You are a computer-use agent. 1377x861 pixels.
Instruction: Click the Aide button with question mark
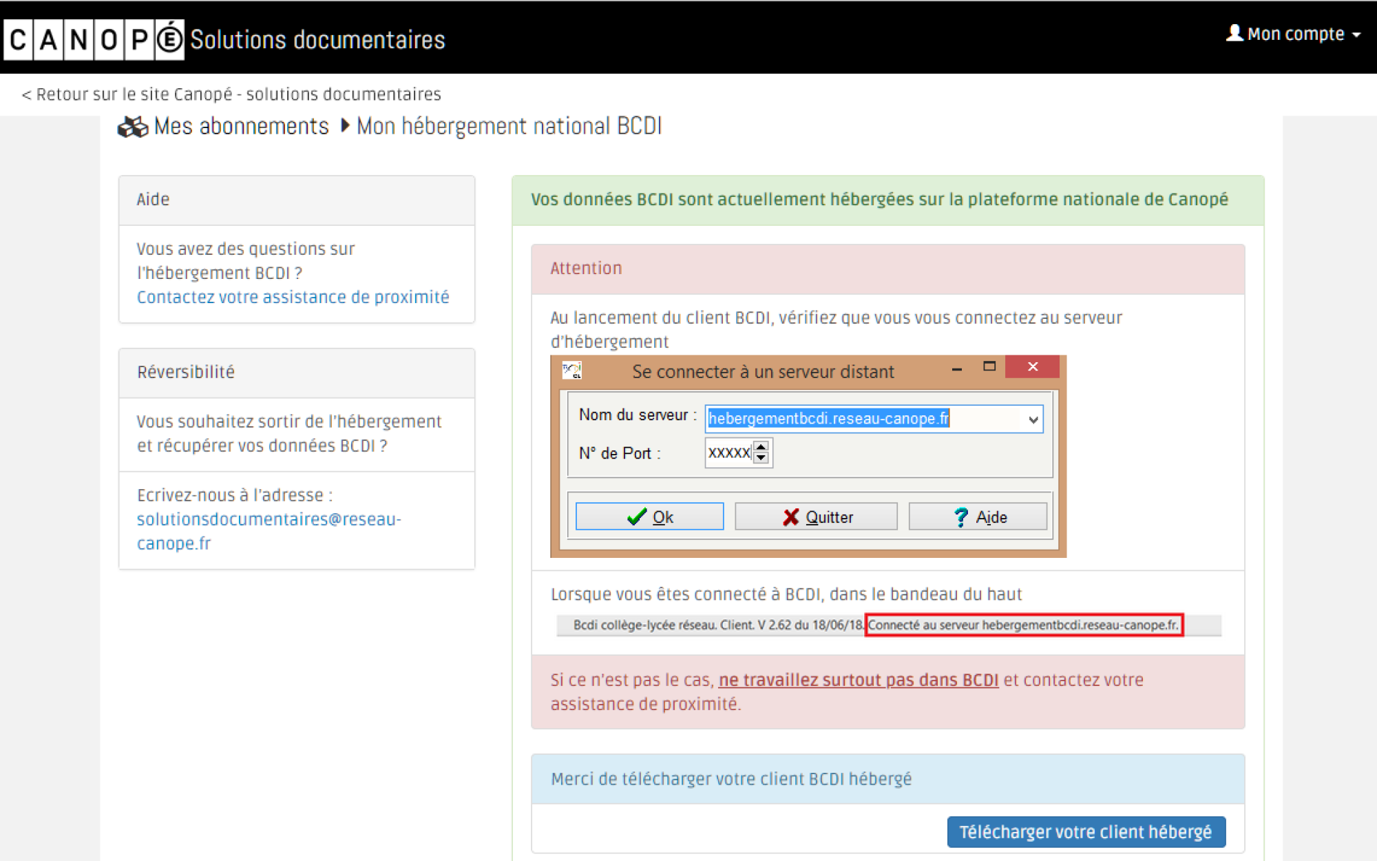point(978,517)
